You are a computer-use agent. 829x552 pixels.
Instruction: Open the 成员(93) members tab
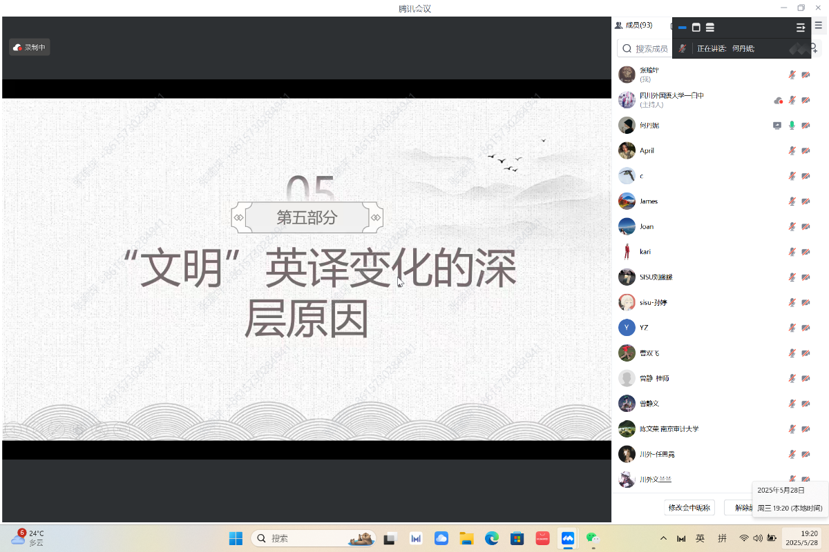[633, 25]
